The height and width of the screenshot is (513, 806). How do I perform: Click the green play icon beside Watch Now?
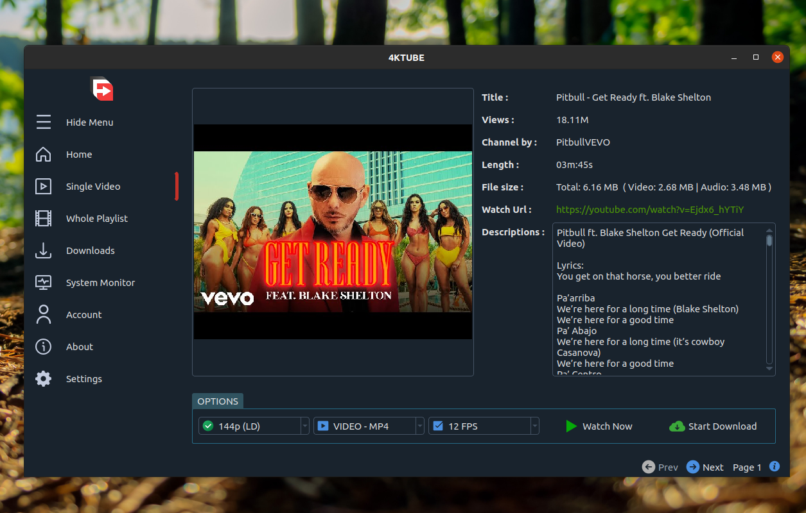point(571,426)
